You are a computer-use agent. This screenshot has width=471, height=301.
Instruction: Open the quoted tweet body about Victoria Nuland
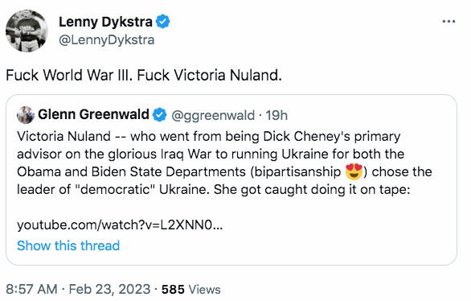224,163
